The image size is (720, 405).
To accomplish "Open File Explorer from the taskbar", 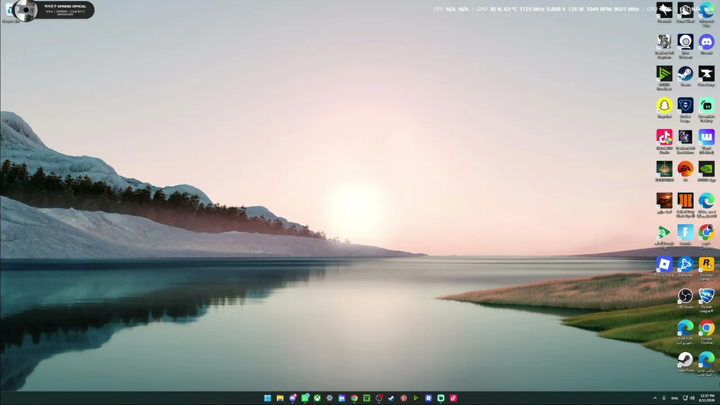I will (x=280, y=398).
